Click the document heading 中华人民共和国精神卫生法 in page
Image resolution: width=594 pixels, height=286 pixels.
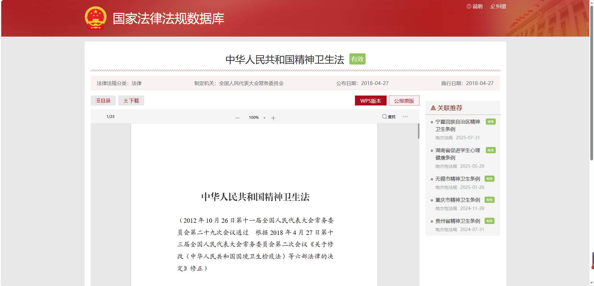click(x=255, y=197)
